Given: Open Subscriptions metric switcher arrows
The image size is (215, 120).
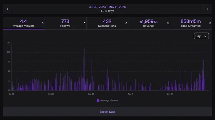Looking at the screenshot, I should [126, 23].
